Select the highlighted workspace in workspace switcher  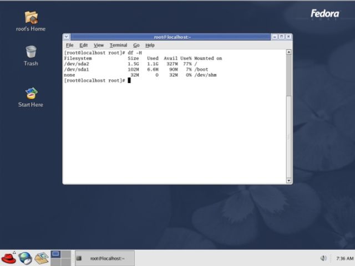pyautogui.click(x=55, y=254)
